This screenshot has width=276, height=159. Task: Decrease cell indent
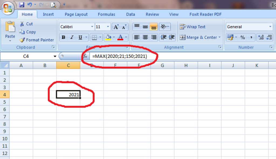pos(163,37)
